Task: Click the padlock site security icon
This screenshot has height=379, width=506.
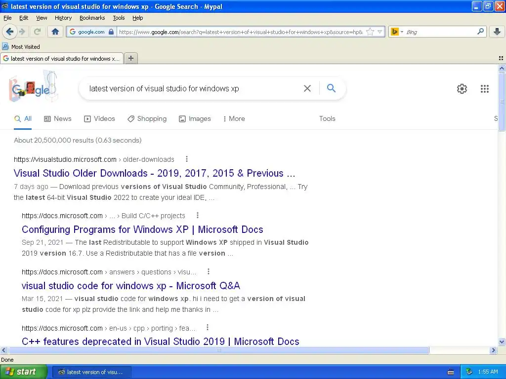Action: tap(111, 32)
